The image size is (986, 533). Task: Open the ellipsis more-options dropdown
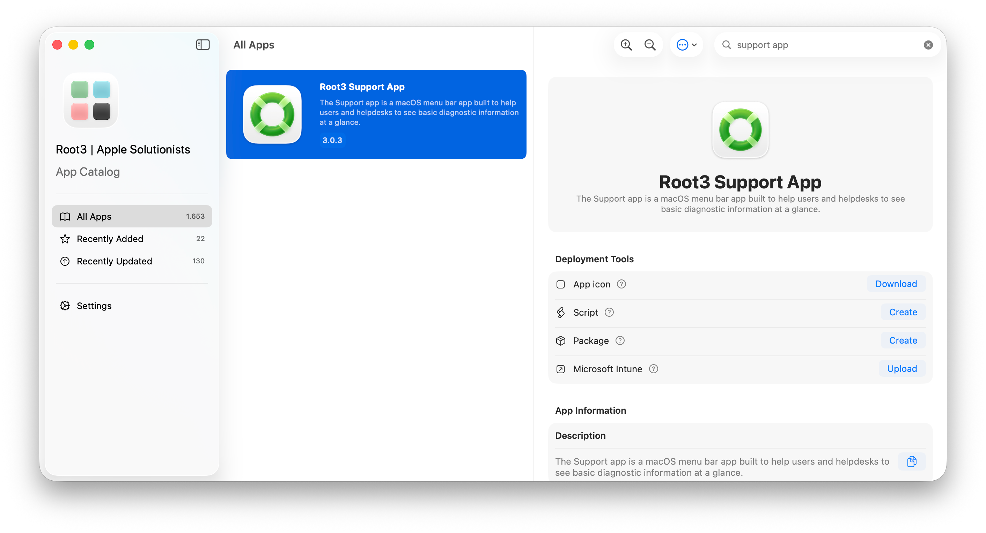[x=686, y=45]
